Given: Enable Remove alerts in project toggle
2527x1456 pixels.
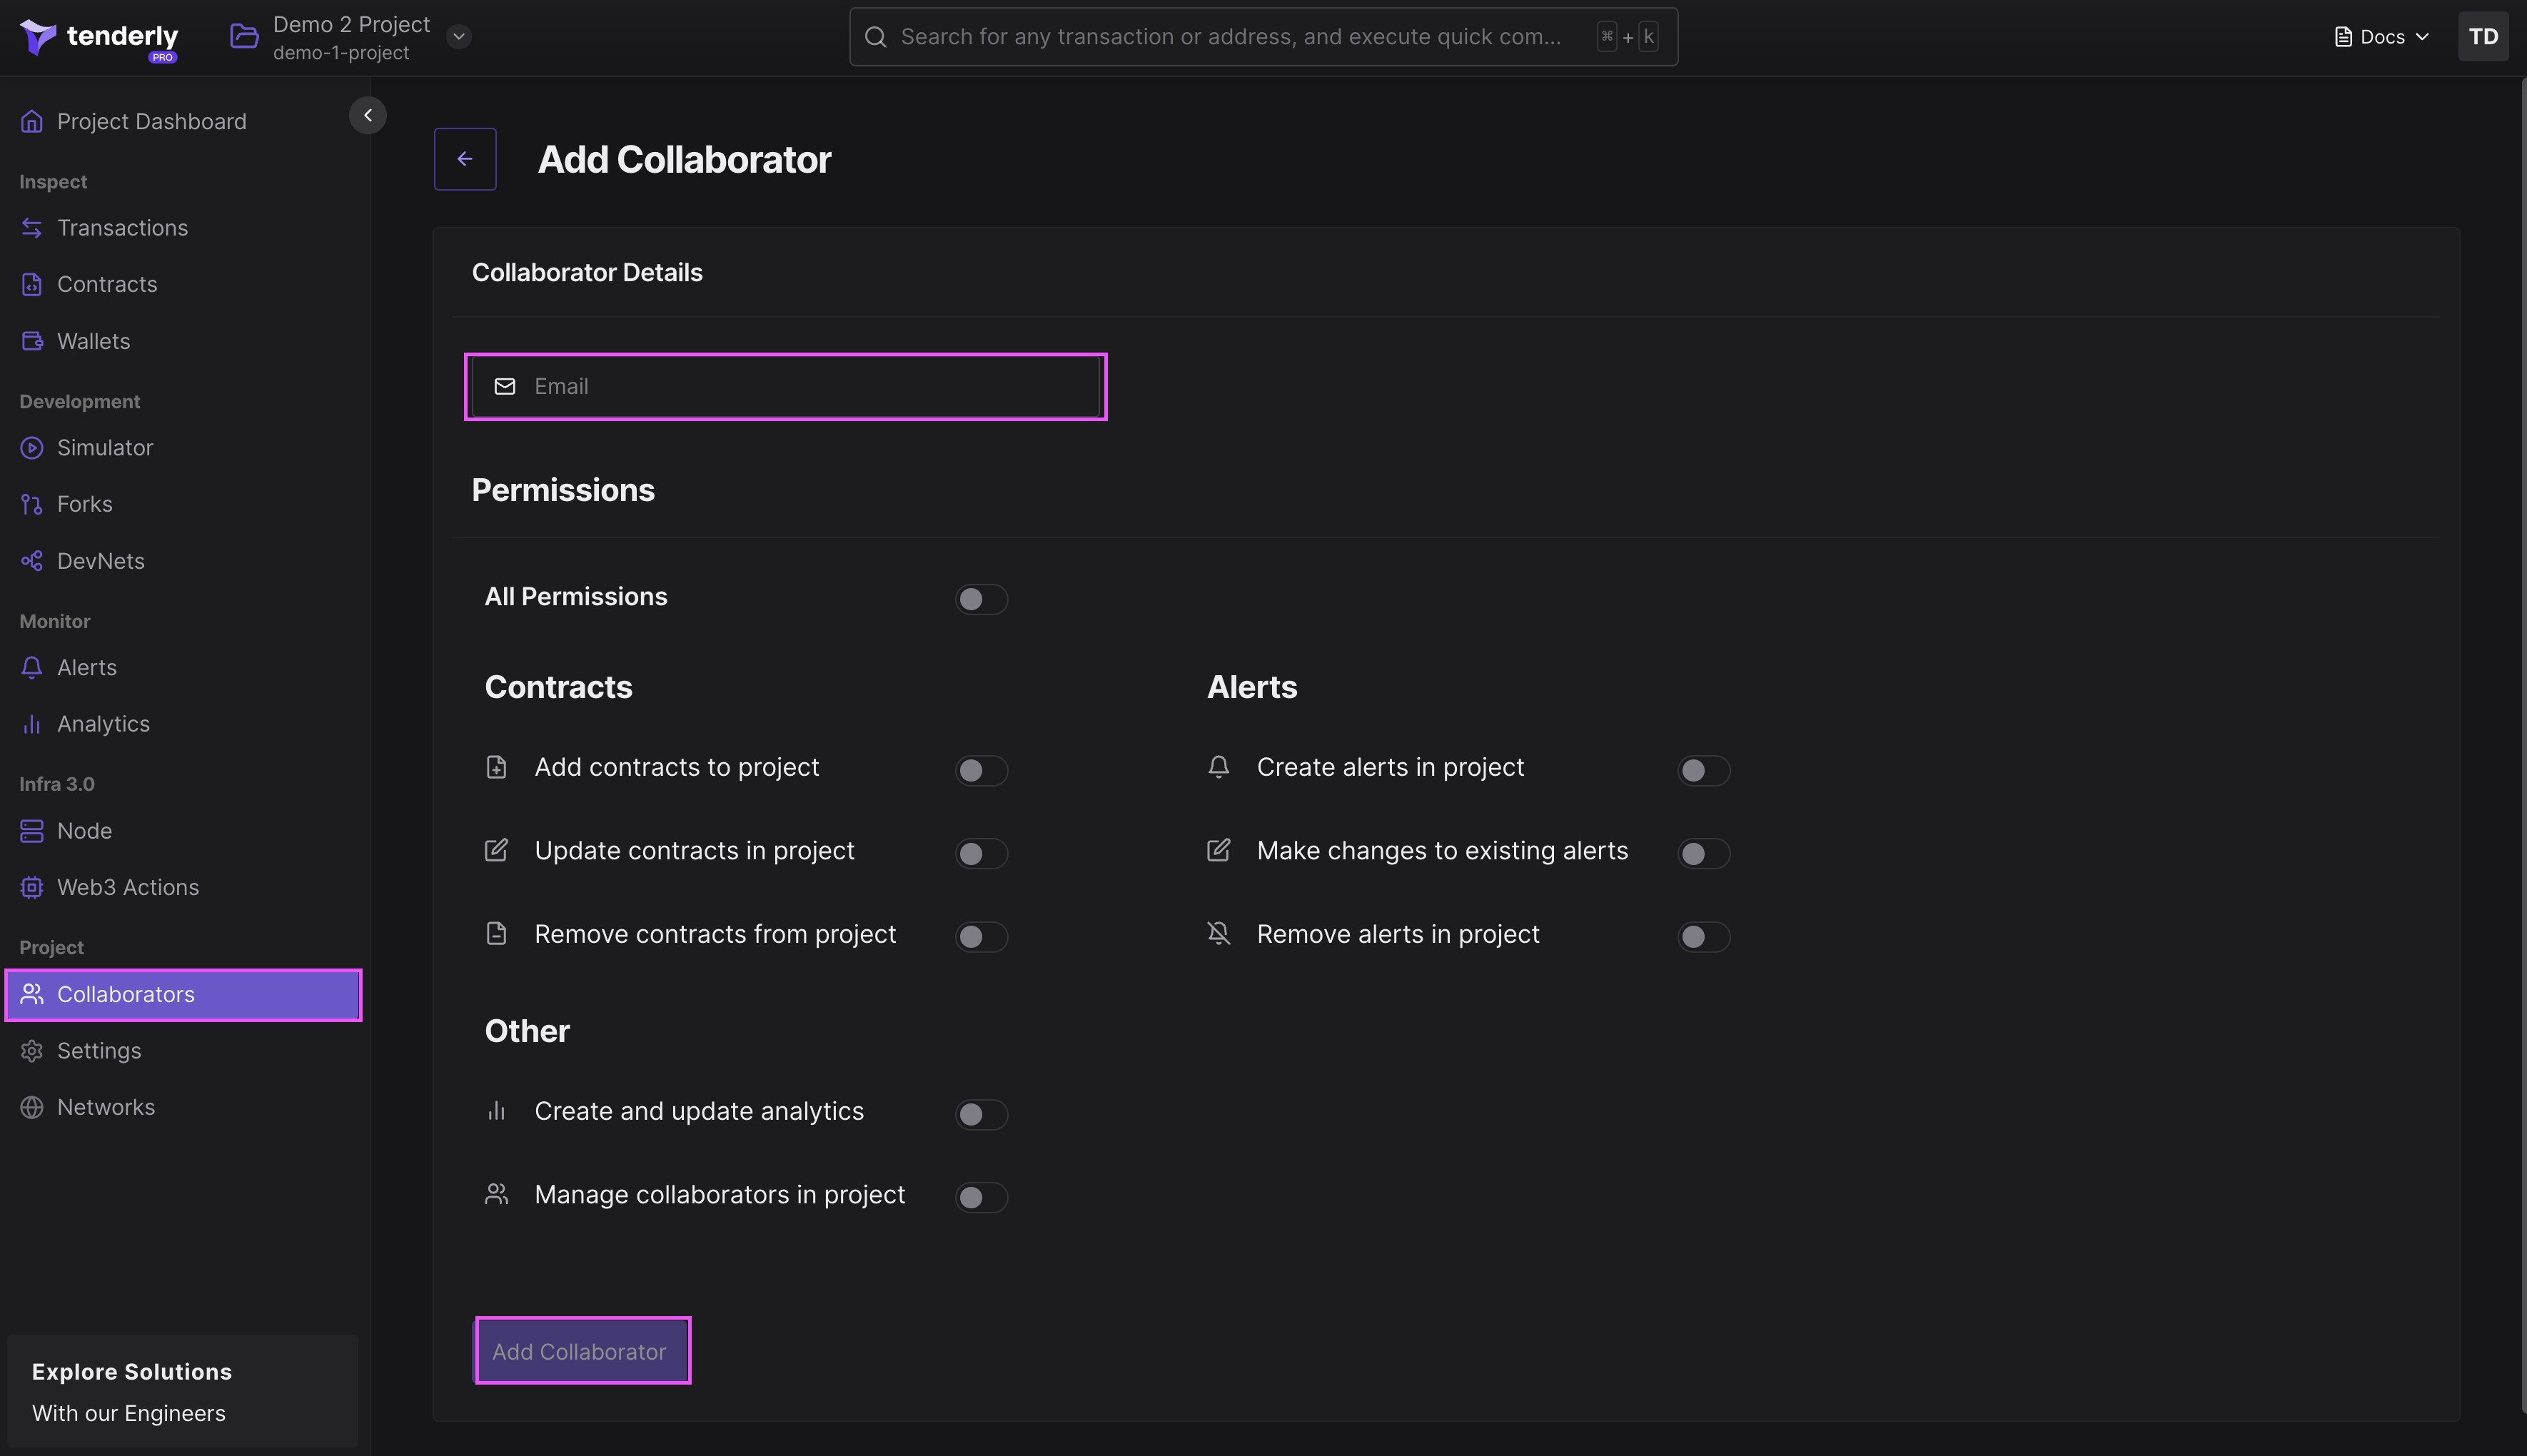Looking at the screenshot, I should (1703, 936).
